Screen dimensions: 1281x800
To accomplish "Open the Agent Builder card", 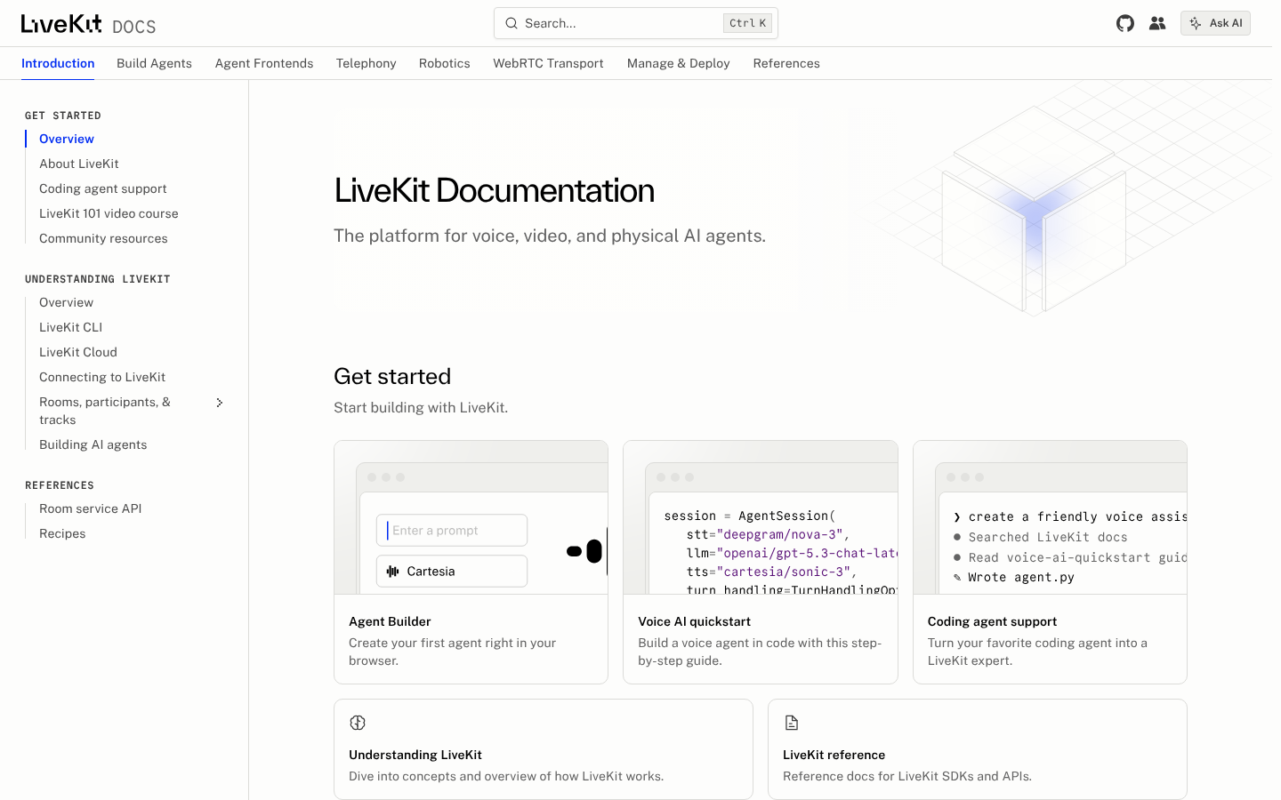I will (471, 562).
